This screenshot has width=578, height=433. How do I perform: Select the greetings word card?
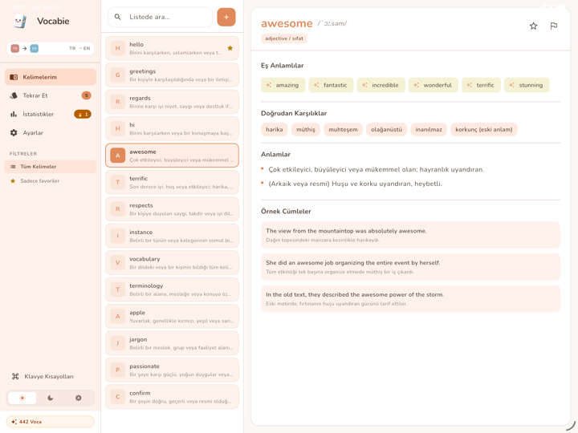coord(172,75)
